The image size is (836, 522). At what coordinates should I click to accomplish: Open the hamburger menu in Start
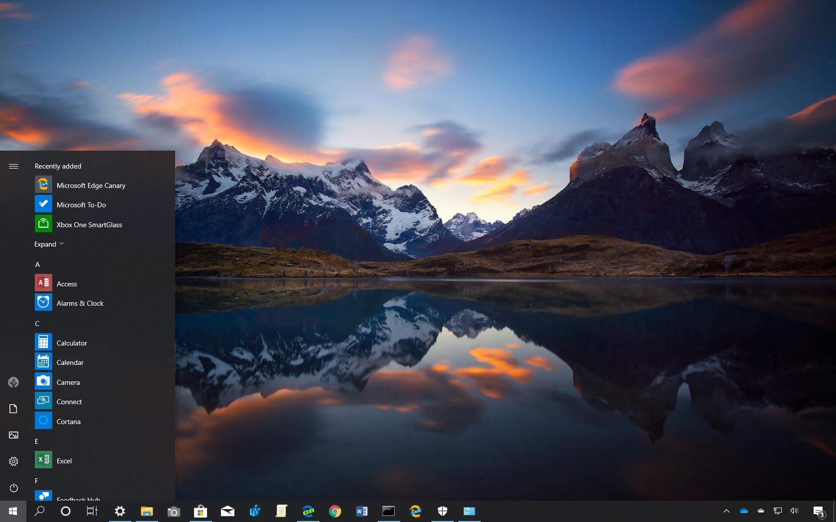click(x=13, y=166)
